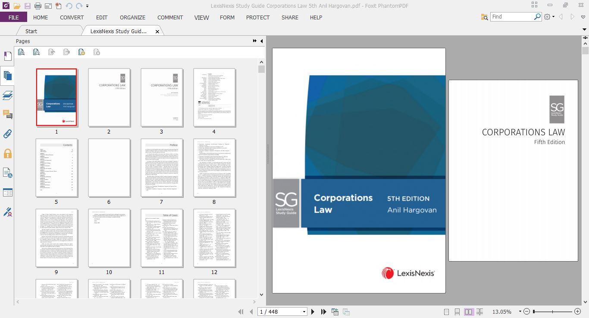This screenshot has width=589, height=318.
Task: Open the Attachments paperclip panel
Action: pos(7,134)
